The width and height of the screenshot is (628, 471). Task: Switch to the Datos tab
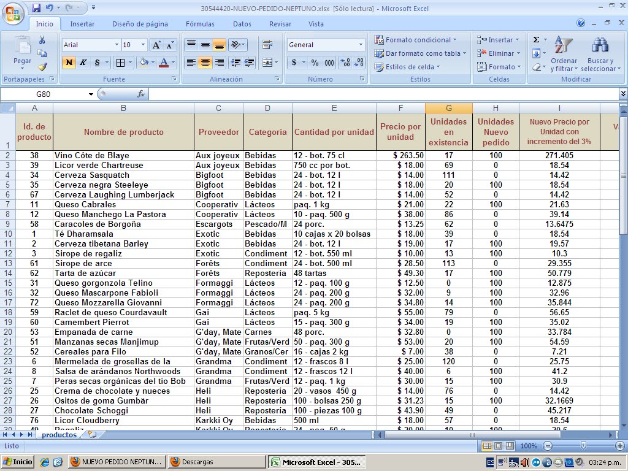[x=242, y=24]
